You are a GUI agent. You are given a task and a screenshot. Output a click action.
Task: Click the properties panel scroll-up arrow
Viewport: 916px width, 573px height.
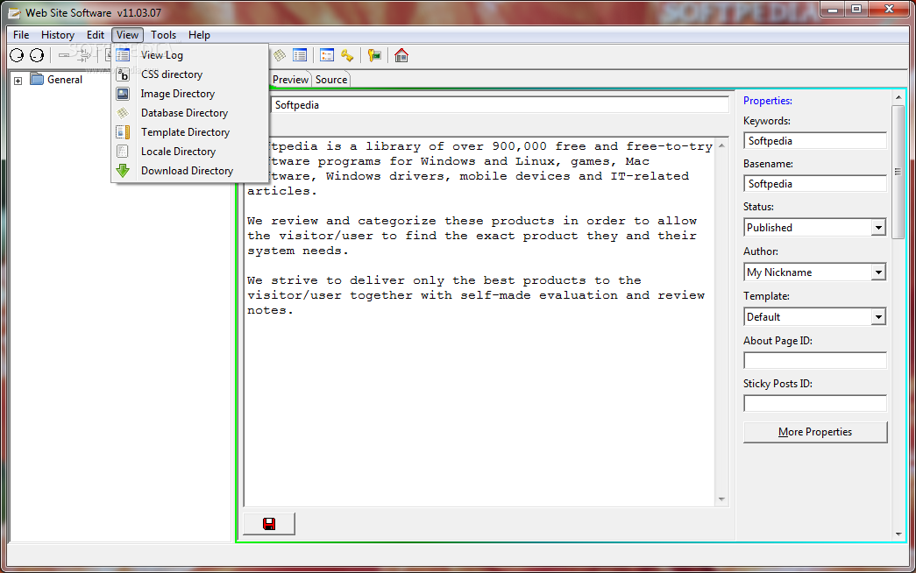pos(898,96)
